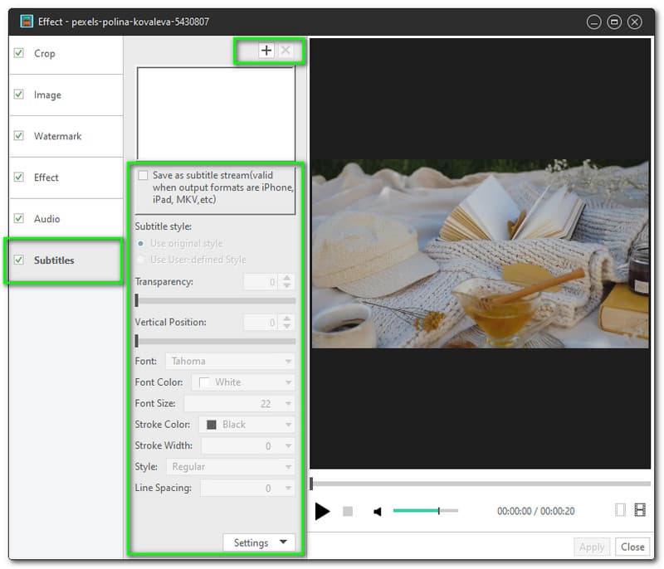Image resolution: width=664 pixels, height=569 pixels.
Task: Mute the audio via speaker icon
Action: 378,512
